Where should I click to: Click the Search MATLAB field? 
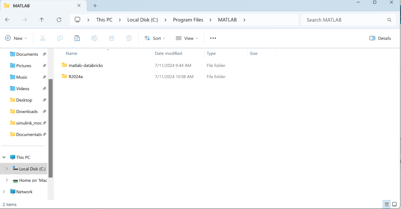click(344, 20)
